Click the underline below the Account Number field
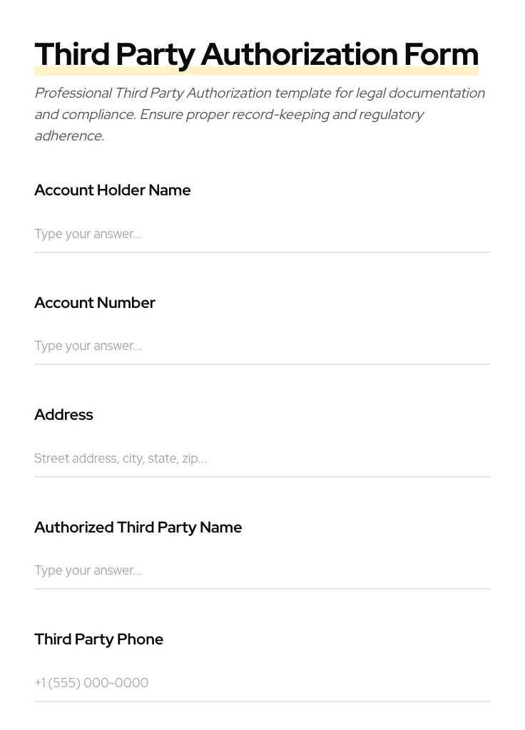The width and height of the screenshot is (525, 730). tap(262, 366)
